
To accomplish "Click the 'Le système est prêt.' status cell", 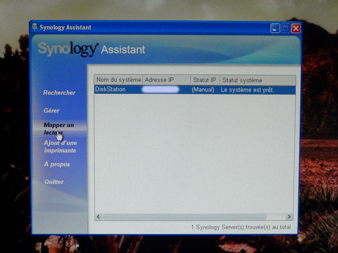I will [x=247, y=89].
